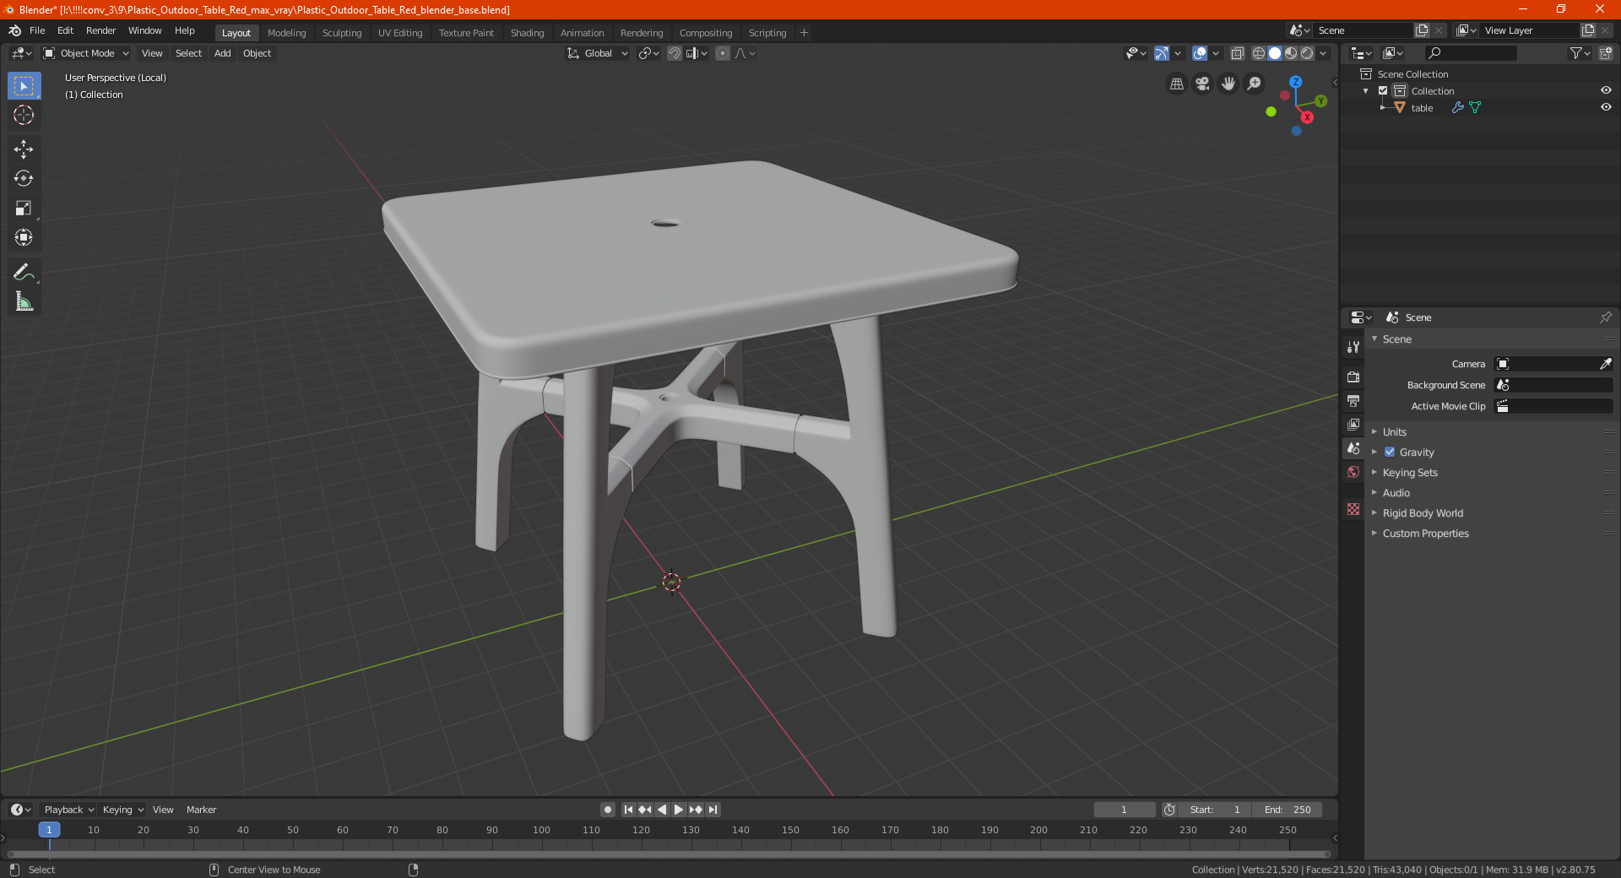
Task: Select the Scale tool
Action: click(x=24, y=209)
